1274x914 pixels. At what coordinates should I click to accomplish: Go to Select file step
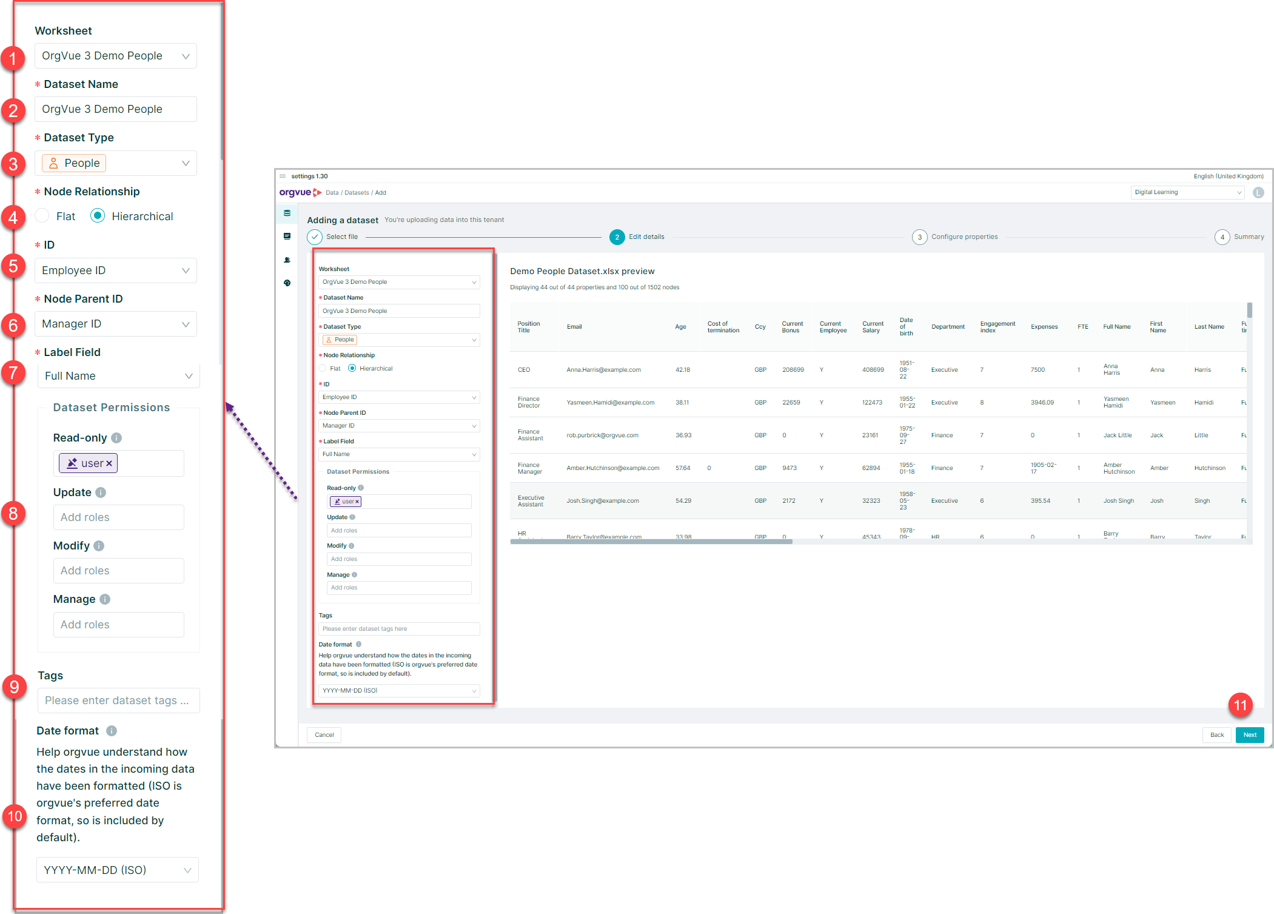coord(333,237)
